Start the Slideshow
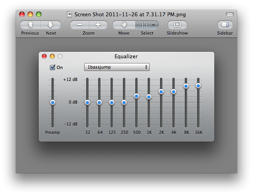 tap(177, 25)
